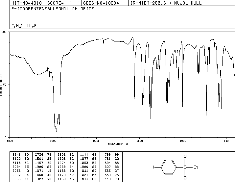Select the IR-NIDA-25816 : NUJOL MULL label
Screen dimensions: 235x182
coord(166,3)
